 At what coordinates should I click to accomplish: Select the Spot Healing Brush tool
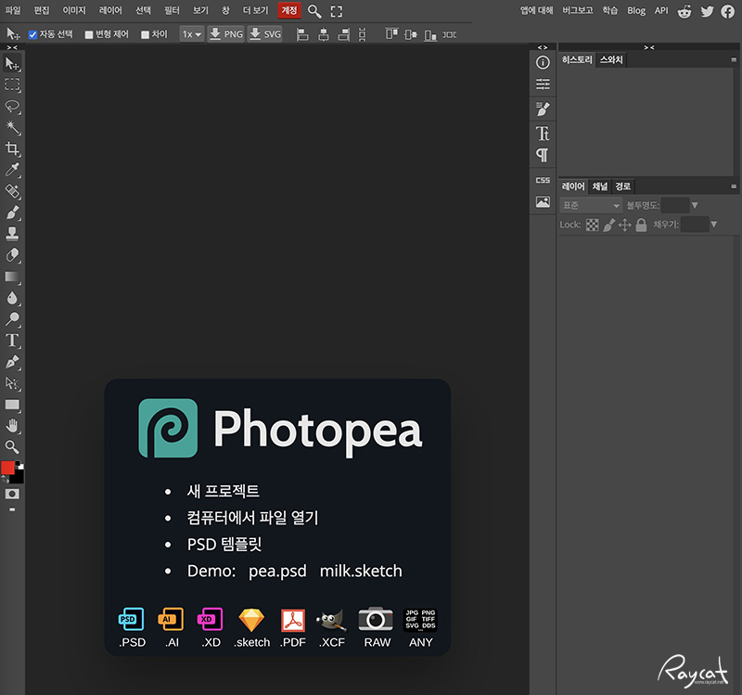(12, 191)
